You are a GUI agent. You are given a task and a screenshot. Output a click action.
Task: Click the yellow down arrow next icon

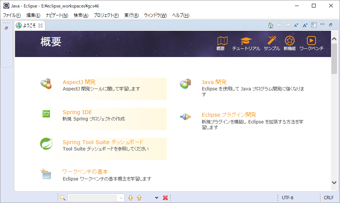[131, 198]
